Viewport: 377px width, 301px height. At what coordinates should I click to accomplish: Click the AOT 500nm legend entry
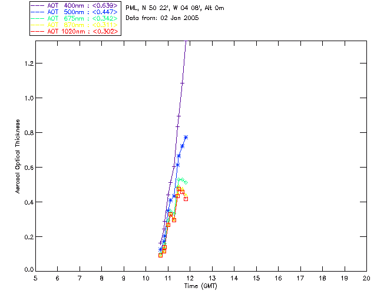pos(74,12)
